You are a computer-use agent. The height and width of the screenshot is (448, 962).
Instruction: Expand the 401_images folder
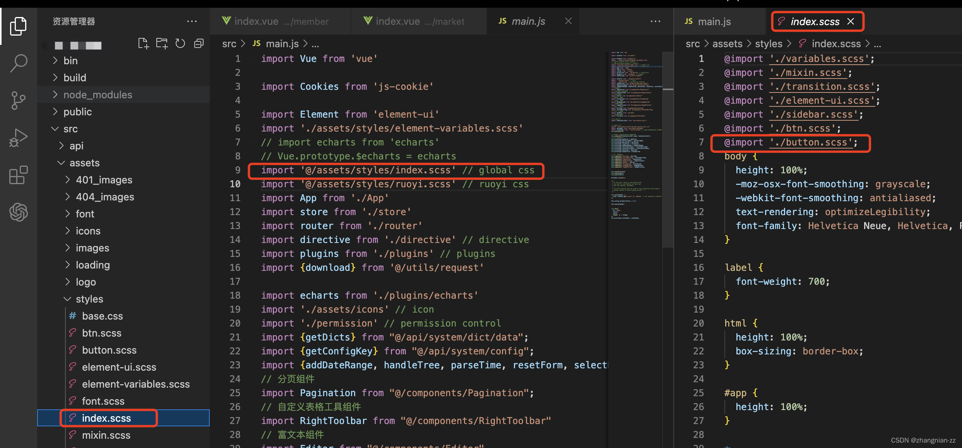[x=104, y=180]
